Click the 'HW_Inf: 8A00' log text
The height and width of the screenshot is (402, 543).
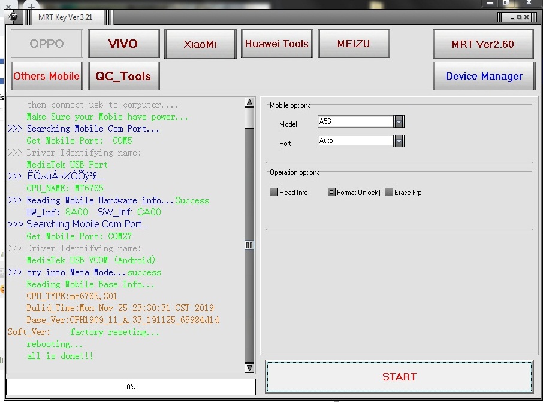pyautogui.click(x=57, y=212)
